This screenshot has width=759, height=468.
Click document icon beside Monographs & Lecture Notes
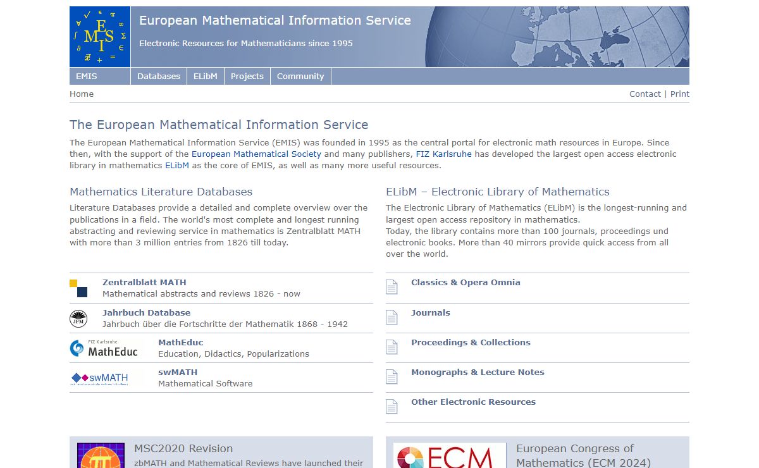[392, 377]
